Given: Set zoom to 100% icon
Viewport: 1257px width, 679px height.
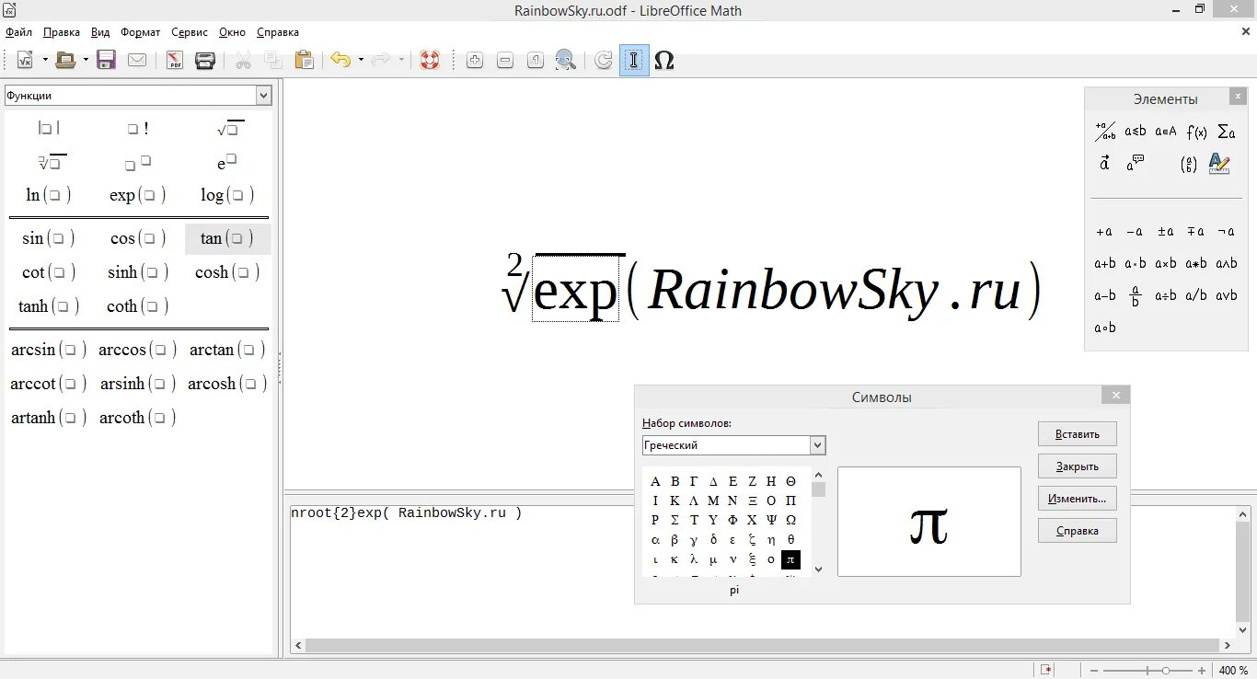Looking at the screenshot, I should 536,61.
